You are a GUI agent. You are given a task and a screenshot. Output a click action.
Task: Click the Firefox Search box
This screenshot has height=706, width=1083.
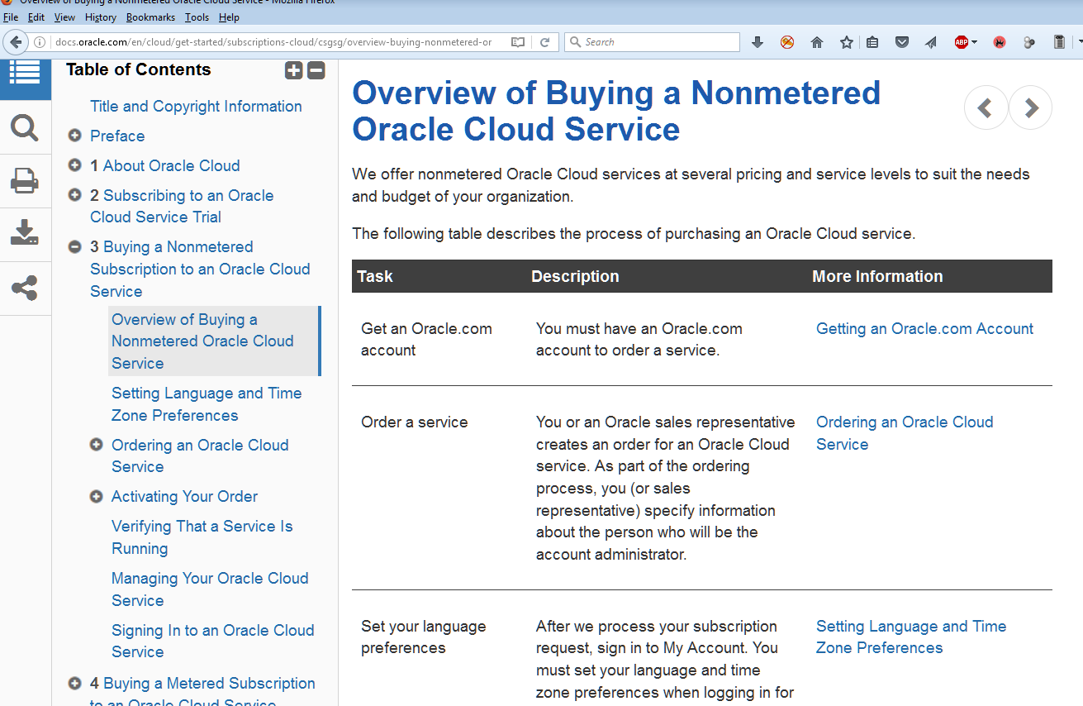coord(652,42)
